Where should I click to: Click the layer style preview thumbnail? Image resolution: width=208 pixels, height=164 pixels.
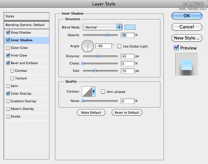pyautogui.click(x=186, y=64)
